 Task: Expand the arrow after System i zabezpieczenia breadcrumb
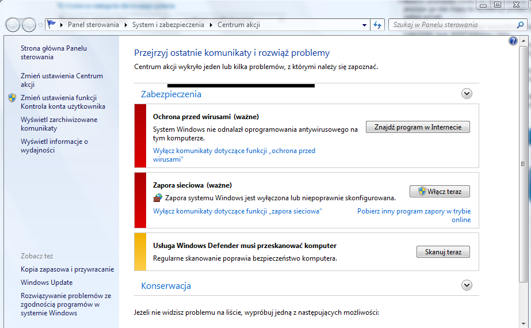[x=211, y=25]
